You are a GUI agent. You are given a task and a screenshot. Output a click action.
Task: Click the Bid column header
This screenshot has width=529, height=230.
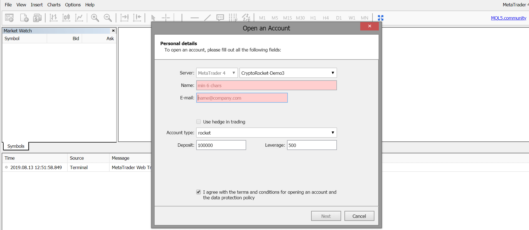click(64, 38)
